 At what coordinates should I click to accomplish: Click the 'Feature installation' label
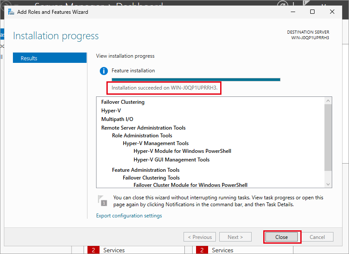point(133,71)
